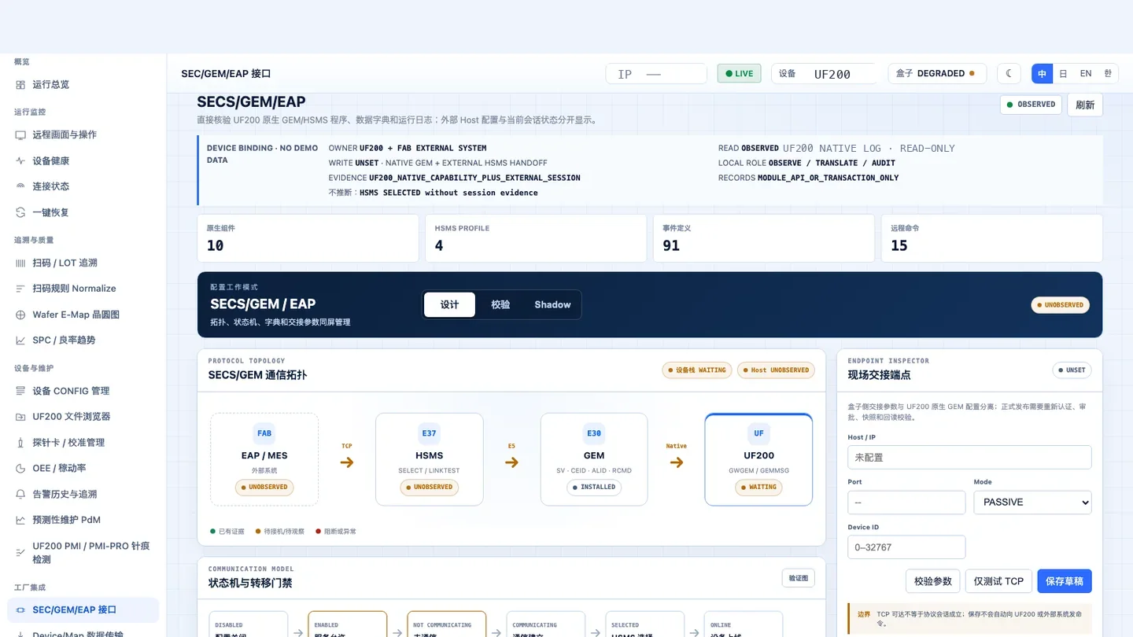Click the TCP arrow between EAP and HSMS
1133x637 pixels.
[347, 462]
